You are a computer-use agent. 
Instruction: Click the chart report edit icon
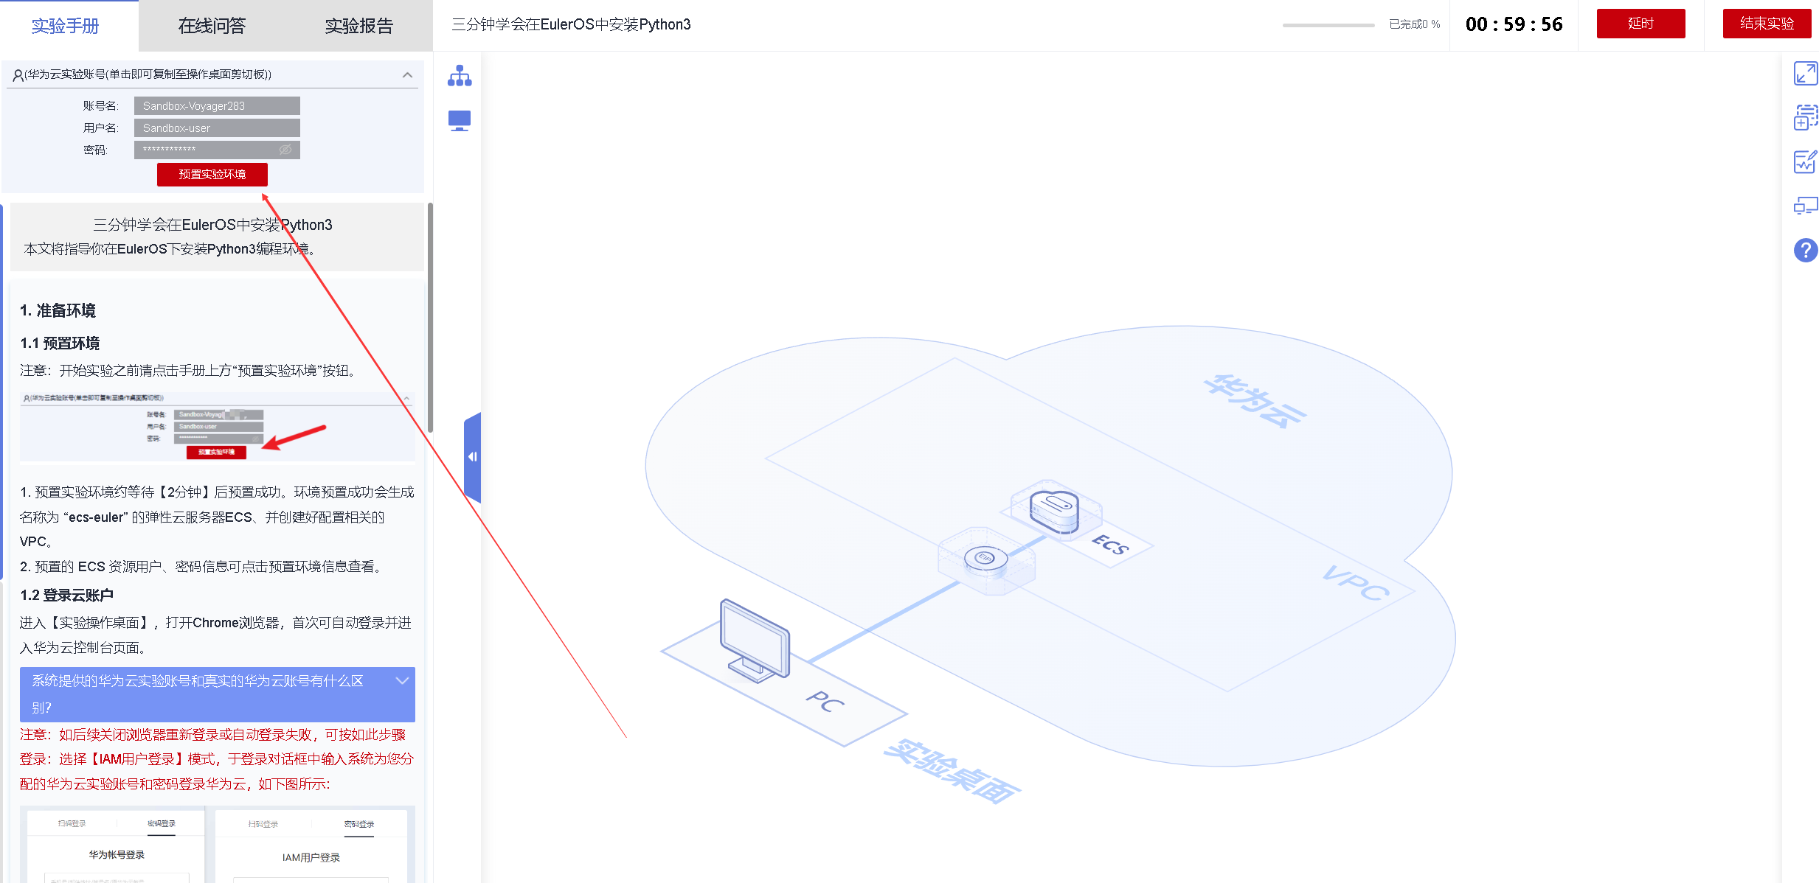click(x=1804, y=162)
